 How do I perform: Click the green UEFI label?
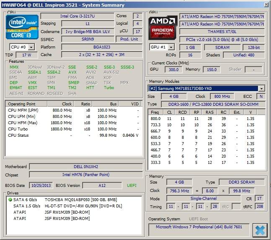132,186
